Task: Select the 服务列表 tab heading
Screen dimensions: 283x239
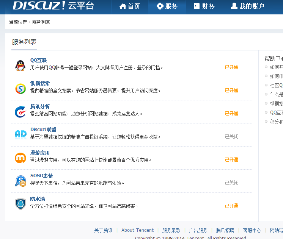Action: 24,42
